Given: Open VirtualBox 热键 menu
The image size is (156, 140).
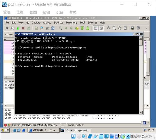Looking at the screenshot, I should [46, 12].
